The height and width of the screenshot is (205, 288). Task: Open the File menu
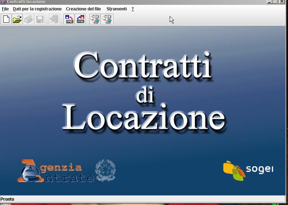[x=5, y=9]
